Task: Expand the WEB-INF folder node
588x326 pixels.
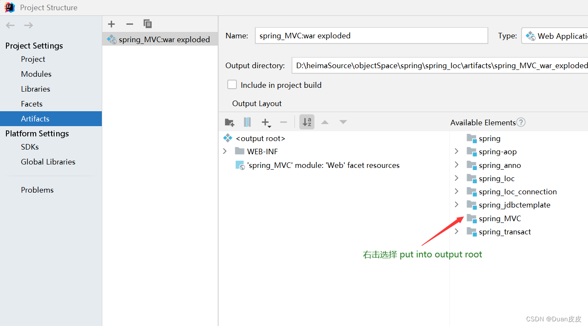Action: point(225,151)
